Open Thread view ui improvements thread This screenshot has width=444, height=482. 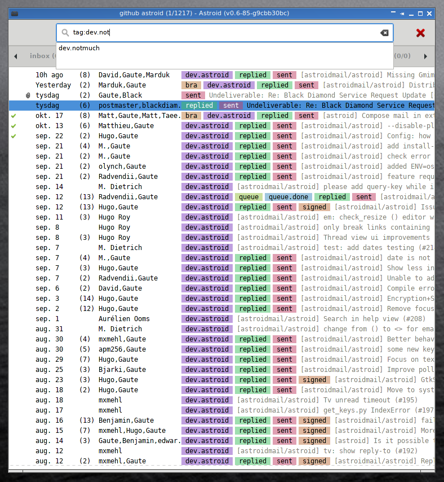pos(222,238)
